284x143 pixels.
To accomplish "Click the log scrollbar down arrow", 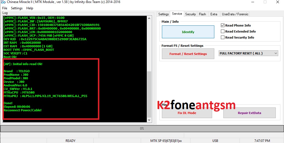I will pyautogui.click(x=149, y=120).
